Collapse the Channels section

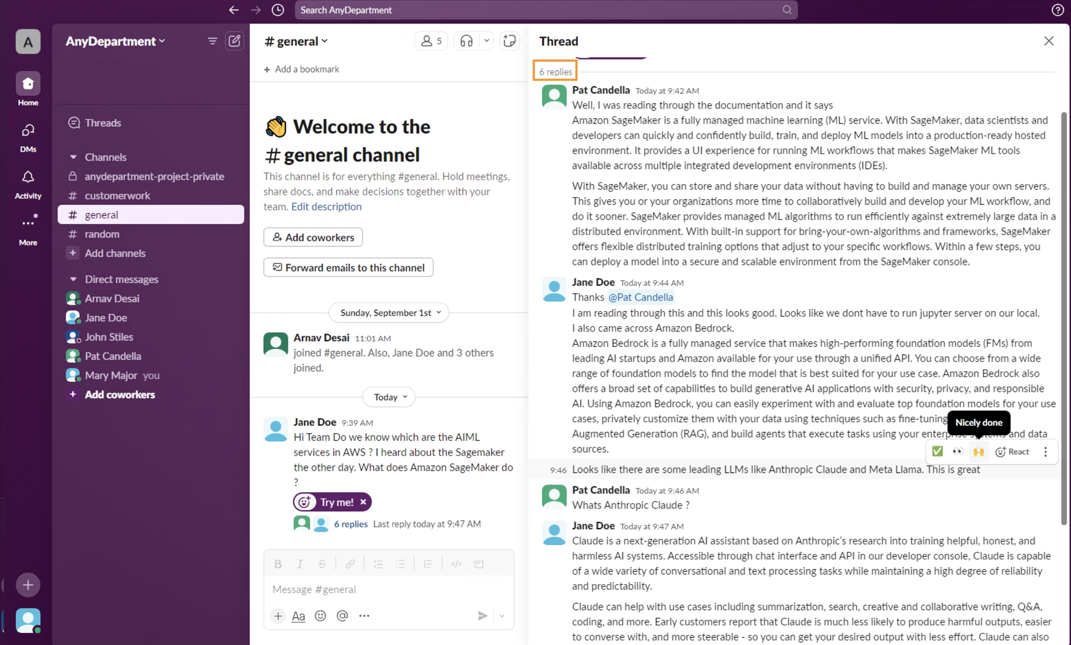coord(73,157)
